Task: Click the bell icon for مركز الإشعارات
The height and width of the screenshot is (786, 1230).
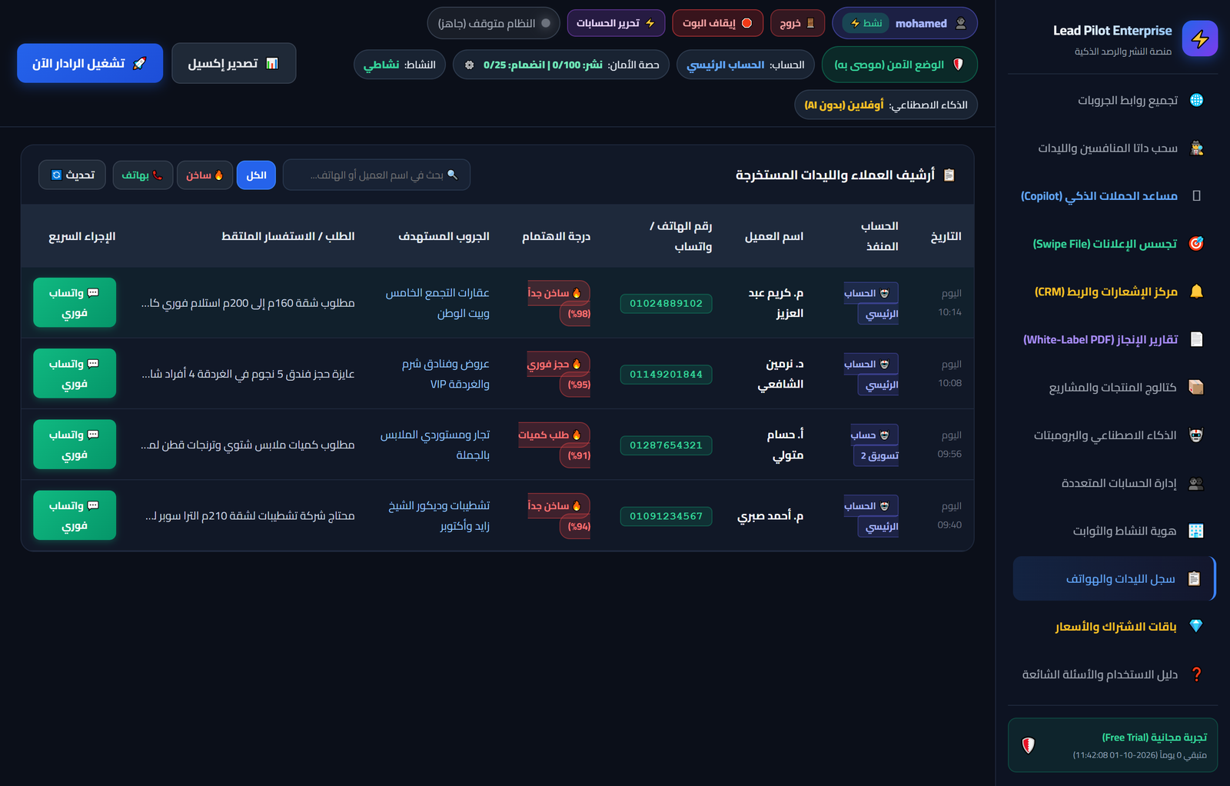Action: click(1196, 291)
